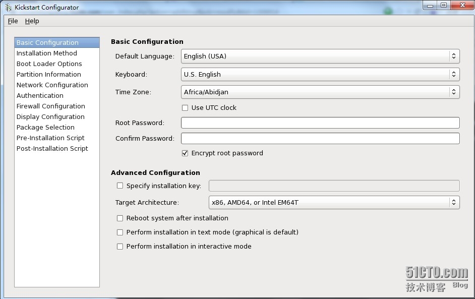
Task: Open the Default Language dropdown
Action: pyautogui.click(x=320, y=56)
